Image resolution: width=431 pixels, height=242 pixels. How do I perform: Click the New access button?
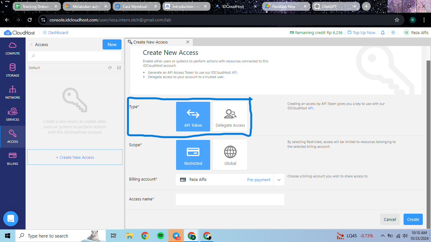click(x=112, y=44)
